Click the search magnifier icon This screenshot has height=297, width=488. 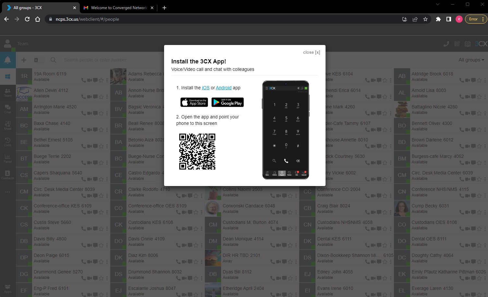click(x=53, y=60)
